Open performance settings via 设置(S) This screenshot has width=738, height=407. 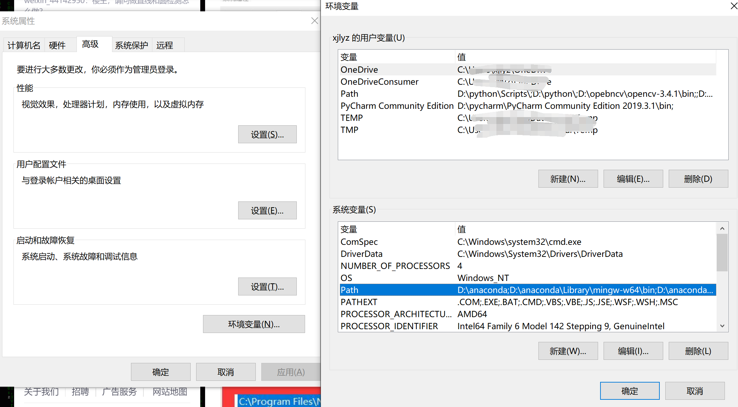(x=267, y=134)
